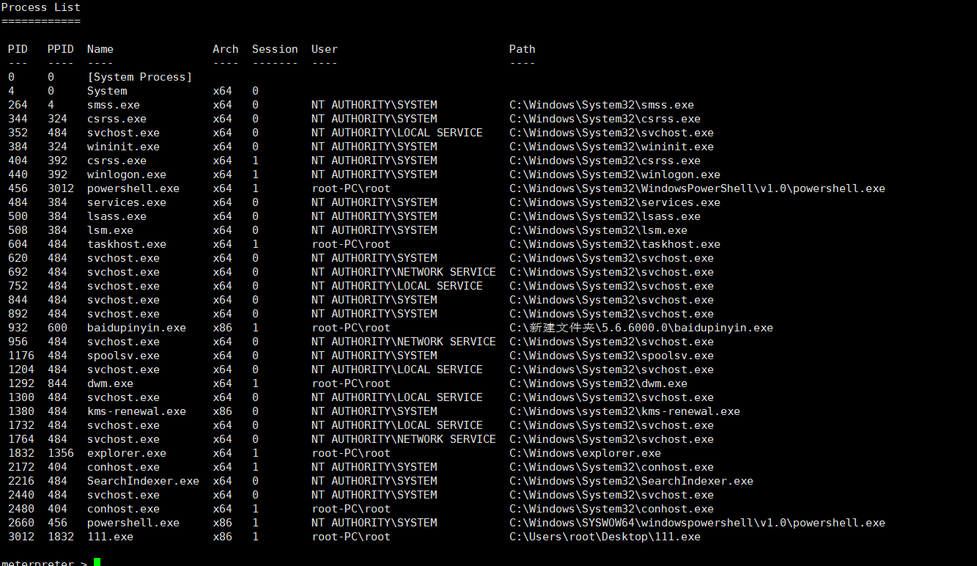Click the C:\Windows\explorer.exe path

[585, 453]
